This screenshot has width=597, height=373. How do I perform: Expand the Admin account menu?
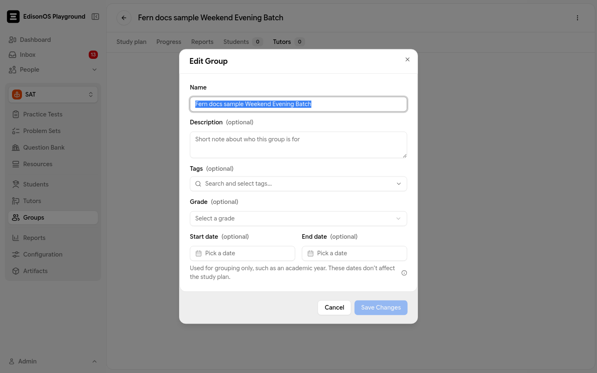coord(53,361)
